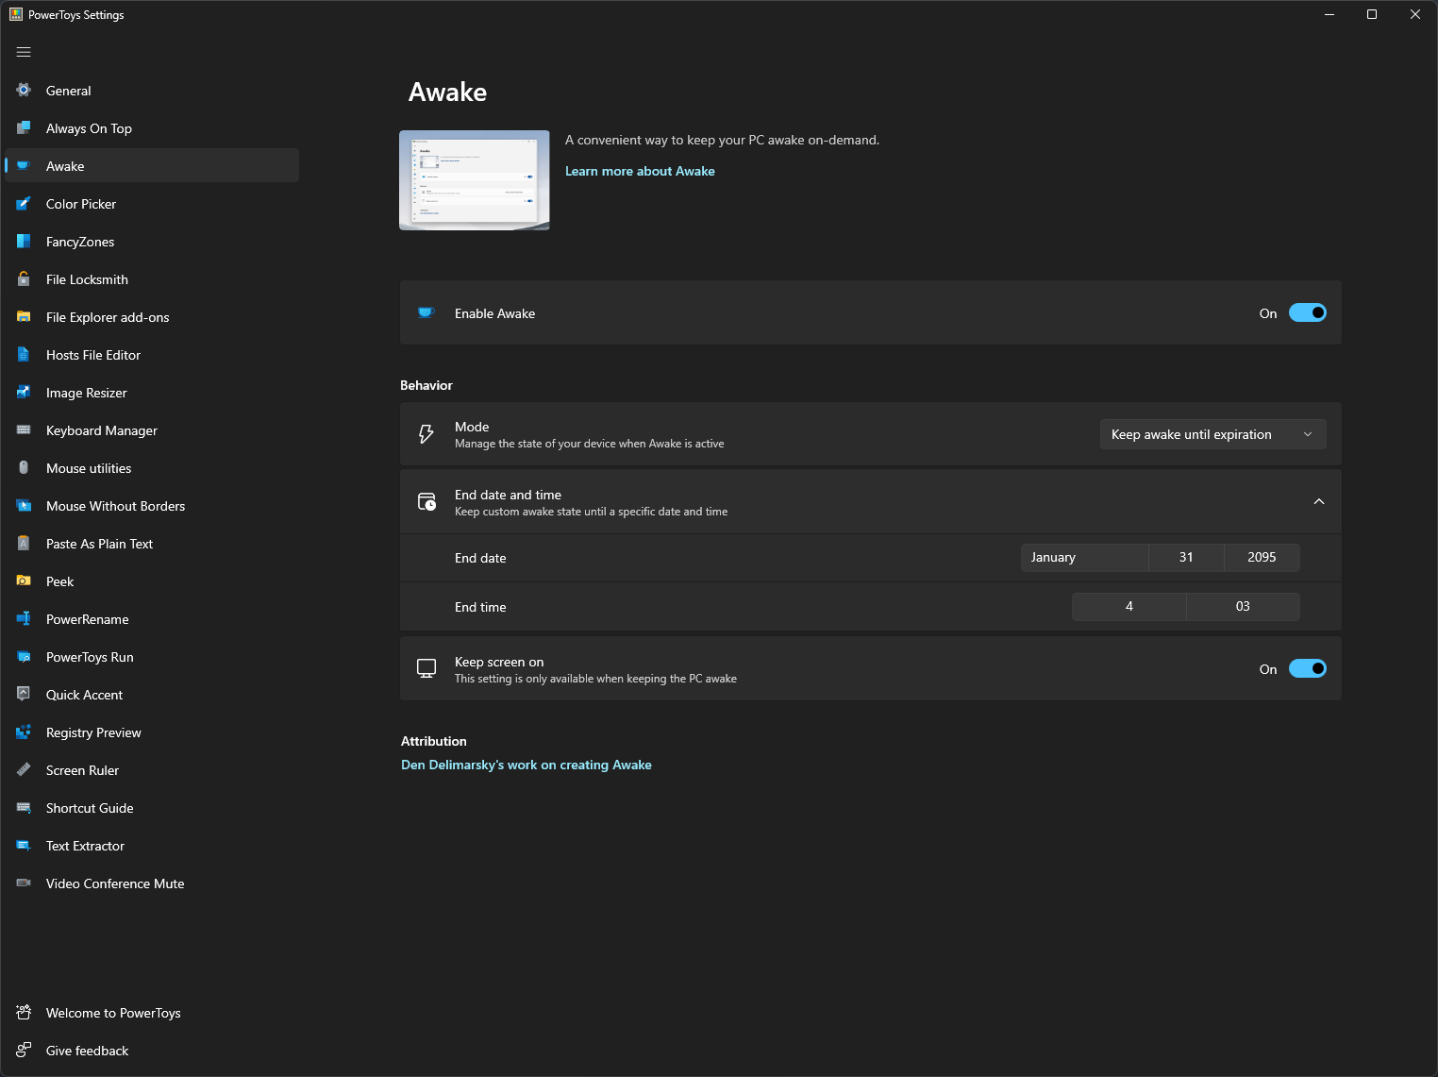Click the Attribution section label
The width and height of the screenshot is (1438, 1077).
(434, 741)
